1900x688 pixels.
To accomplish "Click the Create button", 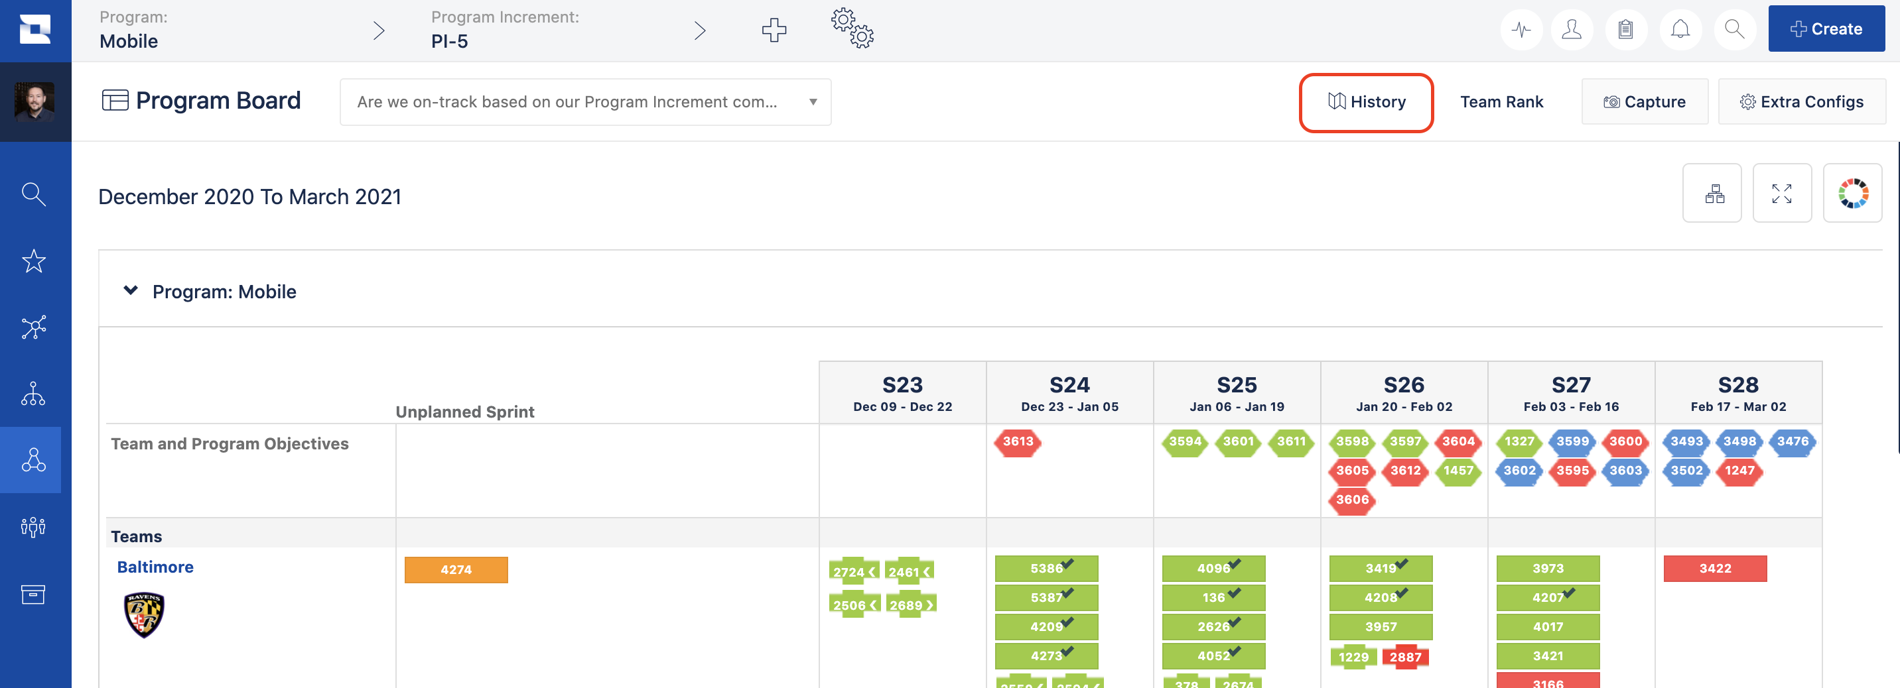I will coord(1826,29).
